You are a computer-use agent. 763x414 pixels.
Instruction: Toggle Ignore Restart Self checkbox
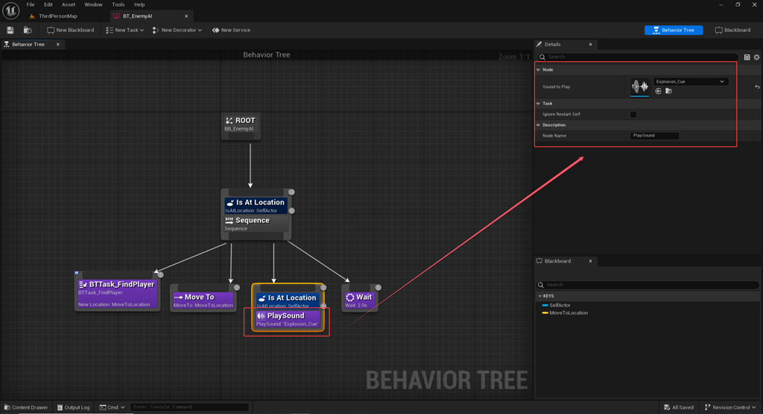(633, 114)
